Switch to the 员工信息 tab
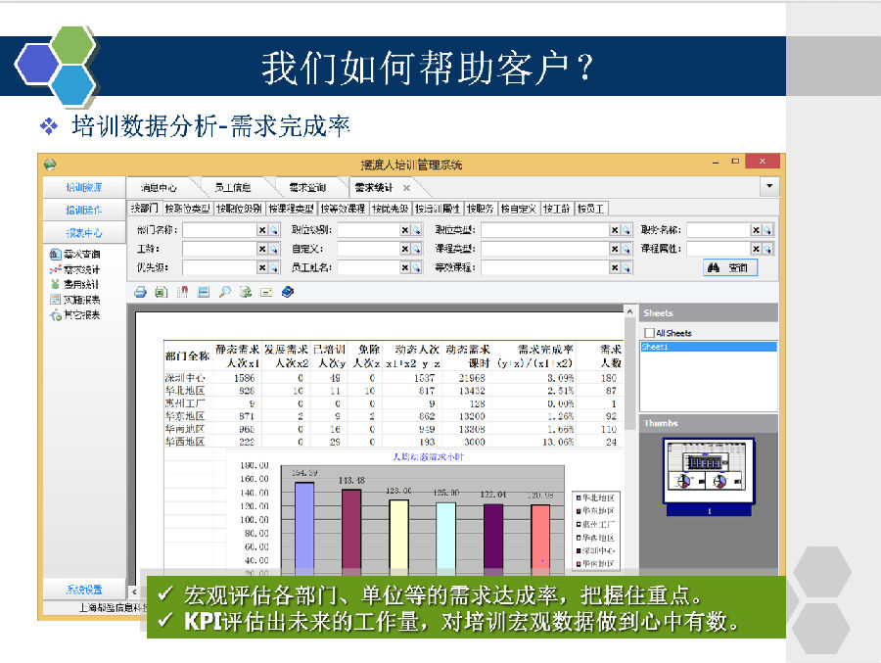The width and height of the screenshot is (881, 663). [233, 187]
